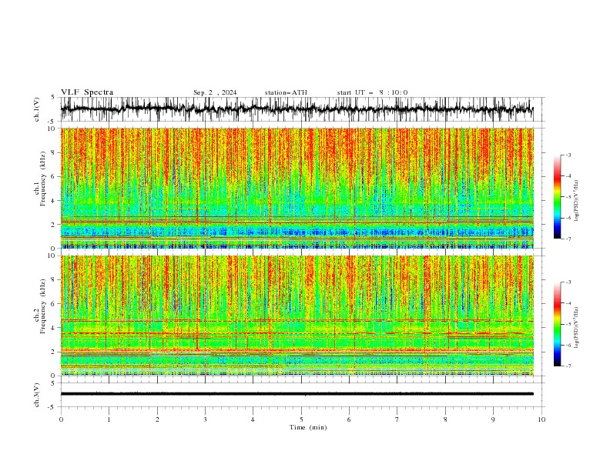Viewport: 610px width, 471px height.
Task: Click the ch.2 colorbar 'log(PSD)(V²/Hz)' label
Action: click(577, 328)
